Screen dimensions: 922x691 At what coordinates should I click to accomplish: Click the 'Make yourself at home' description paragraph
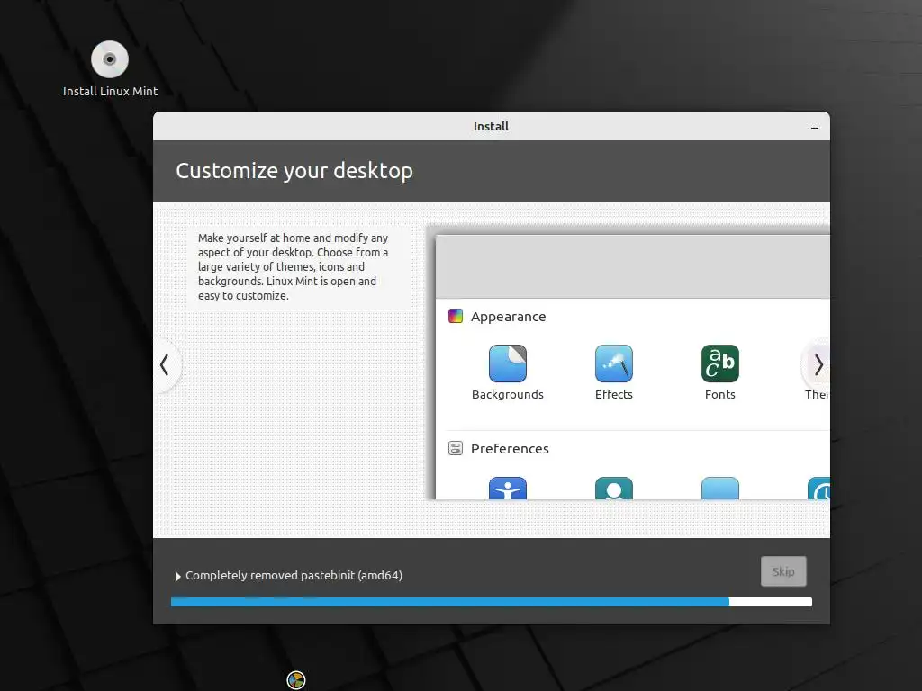click(x=293, y=266)
